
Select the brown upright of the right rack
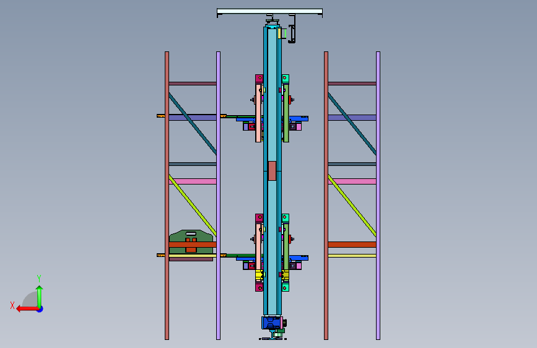[326, 196]
